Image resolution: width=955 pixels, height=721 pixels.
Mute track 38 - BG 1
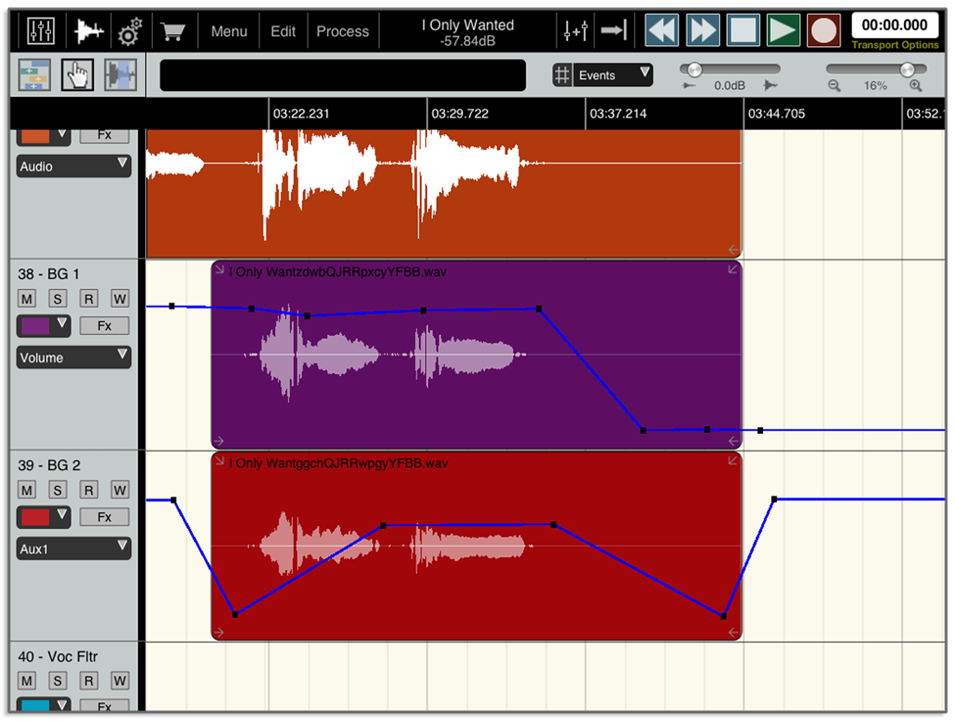27,299
